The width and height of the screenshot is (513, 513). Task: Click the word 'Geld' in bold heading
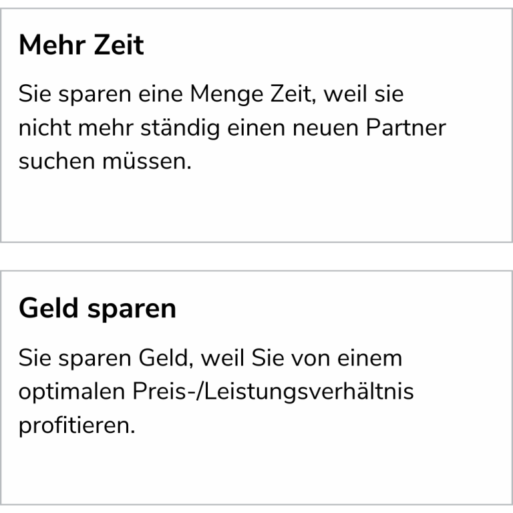[x=48, y=307]
